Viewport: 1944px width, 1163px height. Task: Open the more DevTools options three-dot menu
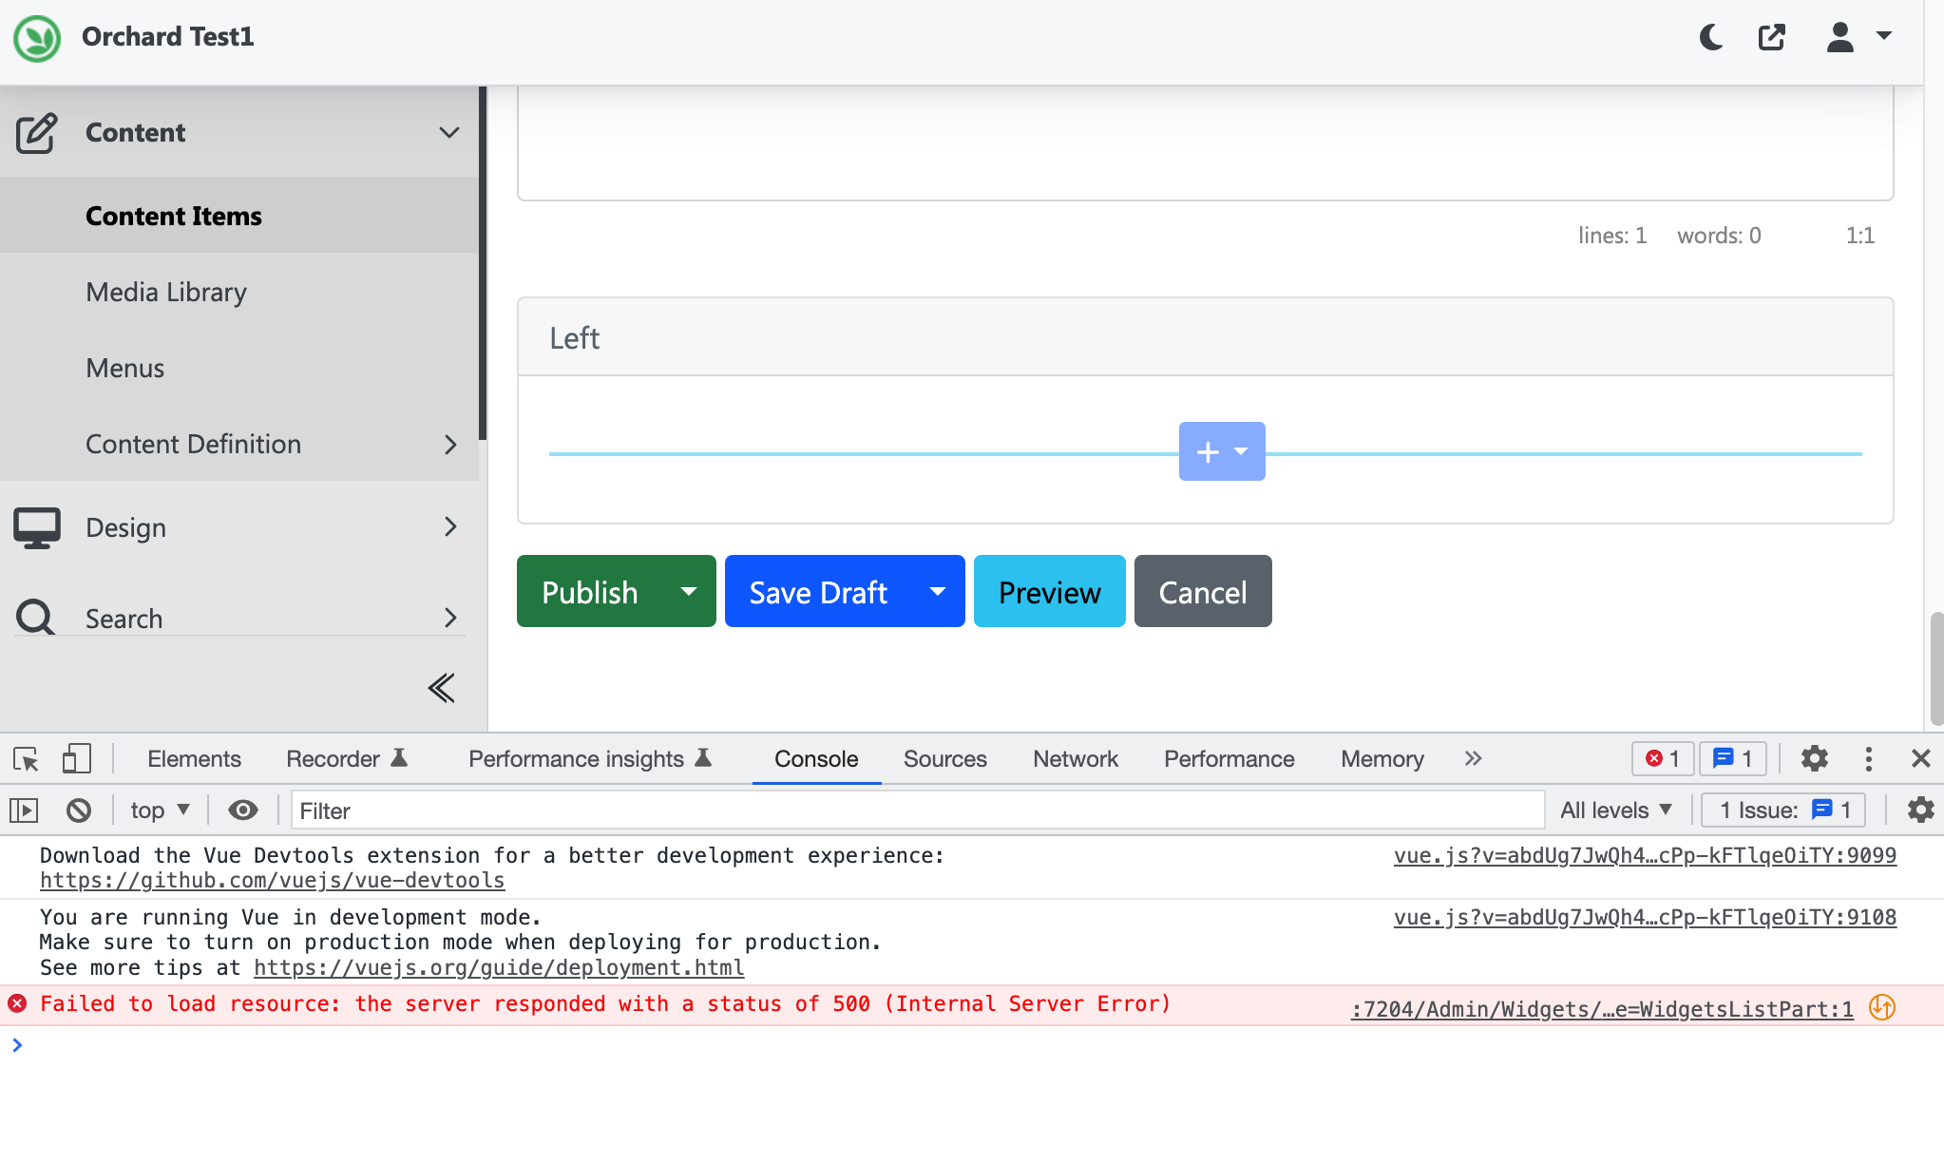[1868, 758]
